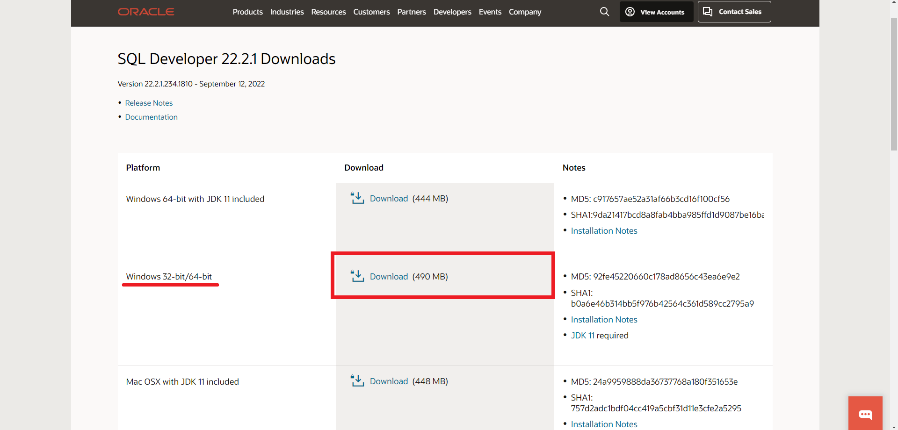
Task: Open the chat bubble widget
Action: (865, 413)
